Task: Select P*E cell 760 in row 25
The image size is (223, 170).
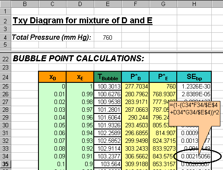Action: tap(163, 86)
